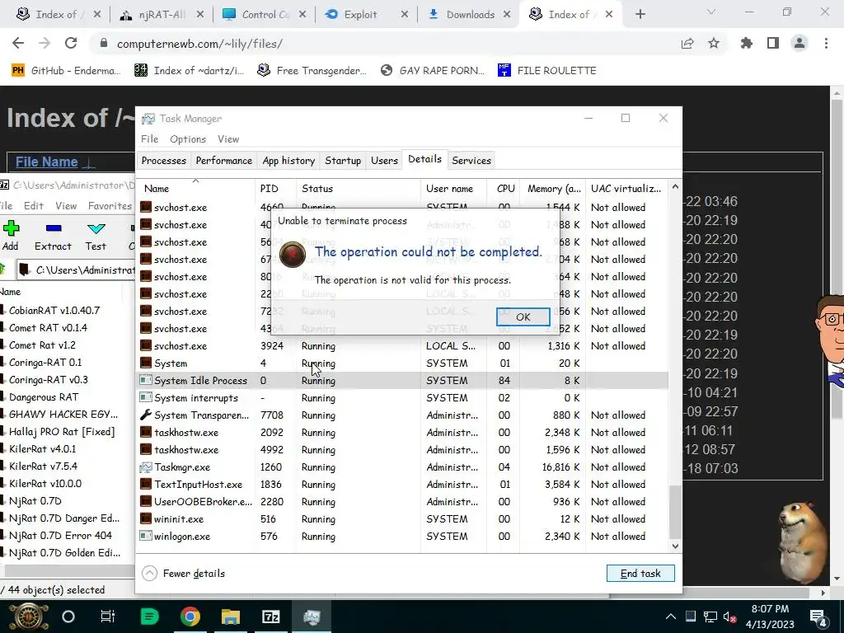The width and height of the screenshot is (844, 633).
Task: Click the End task button
Action: coord(640,574)
